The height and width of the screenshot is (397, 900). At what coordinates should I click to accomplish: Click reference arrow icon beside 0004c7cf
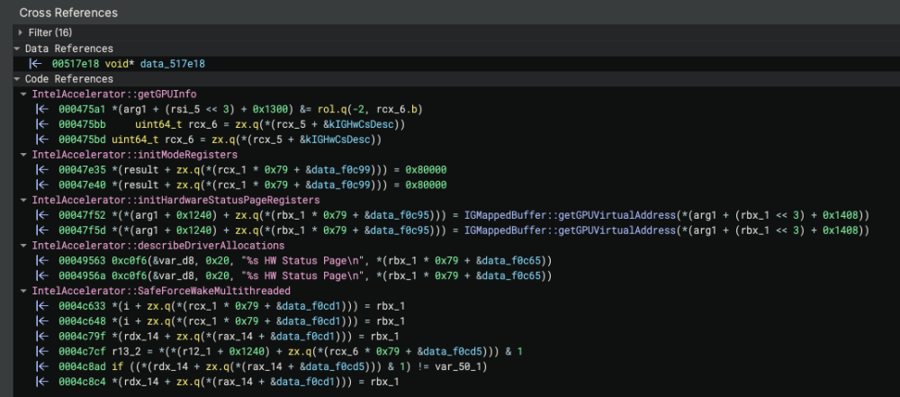pyautogui.click(x=40, y=351)
